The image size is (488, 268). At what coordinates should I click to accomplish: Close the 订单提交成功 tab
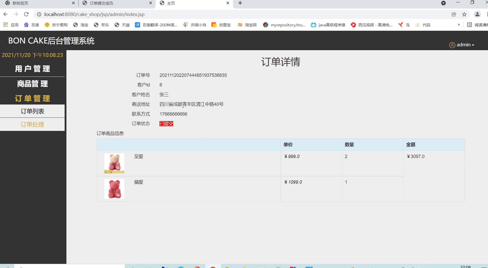151,3
